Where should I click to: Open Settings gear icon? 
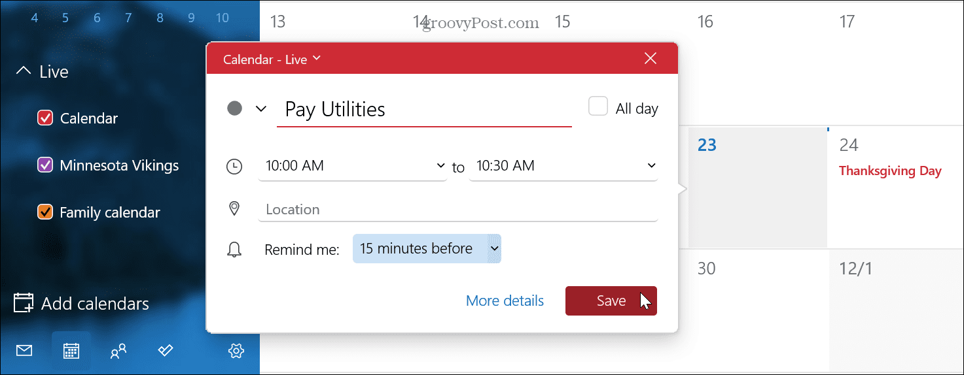click(236, 351)
